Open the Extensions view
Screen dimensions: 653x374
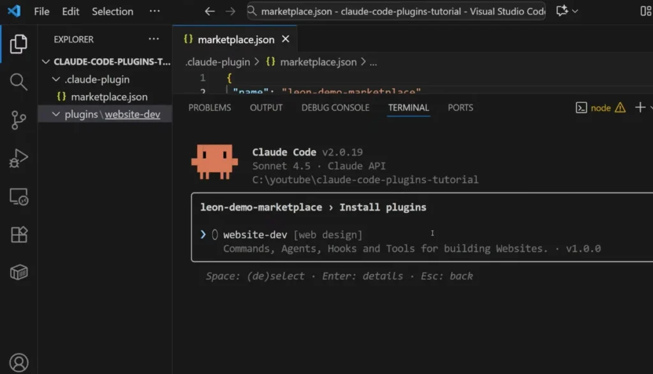click(x=18, y=234)
